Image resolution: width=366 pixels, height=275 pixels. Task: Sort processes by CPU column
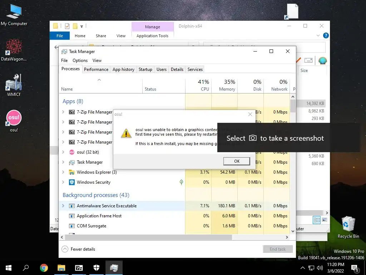pyautogui.click(x=198, y=85)
